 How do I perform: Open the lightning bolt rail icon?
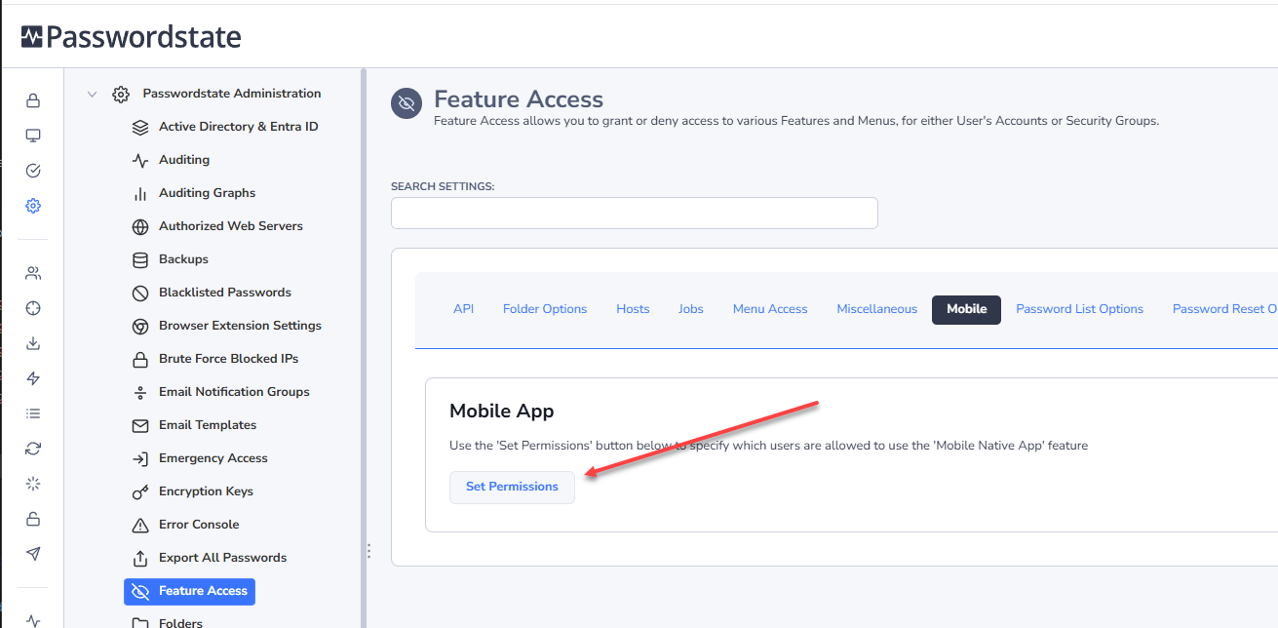[x=33, y=378]
